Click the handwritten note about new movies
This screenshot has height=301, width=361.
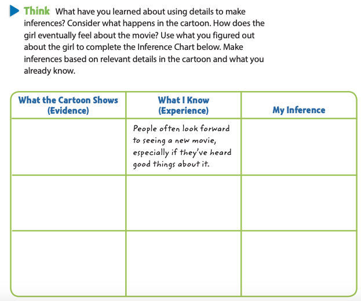pos(182,146)
